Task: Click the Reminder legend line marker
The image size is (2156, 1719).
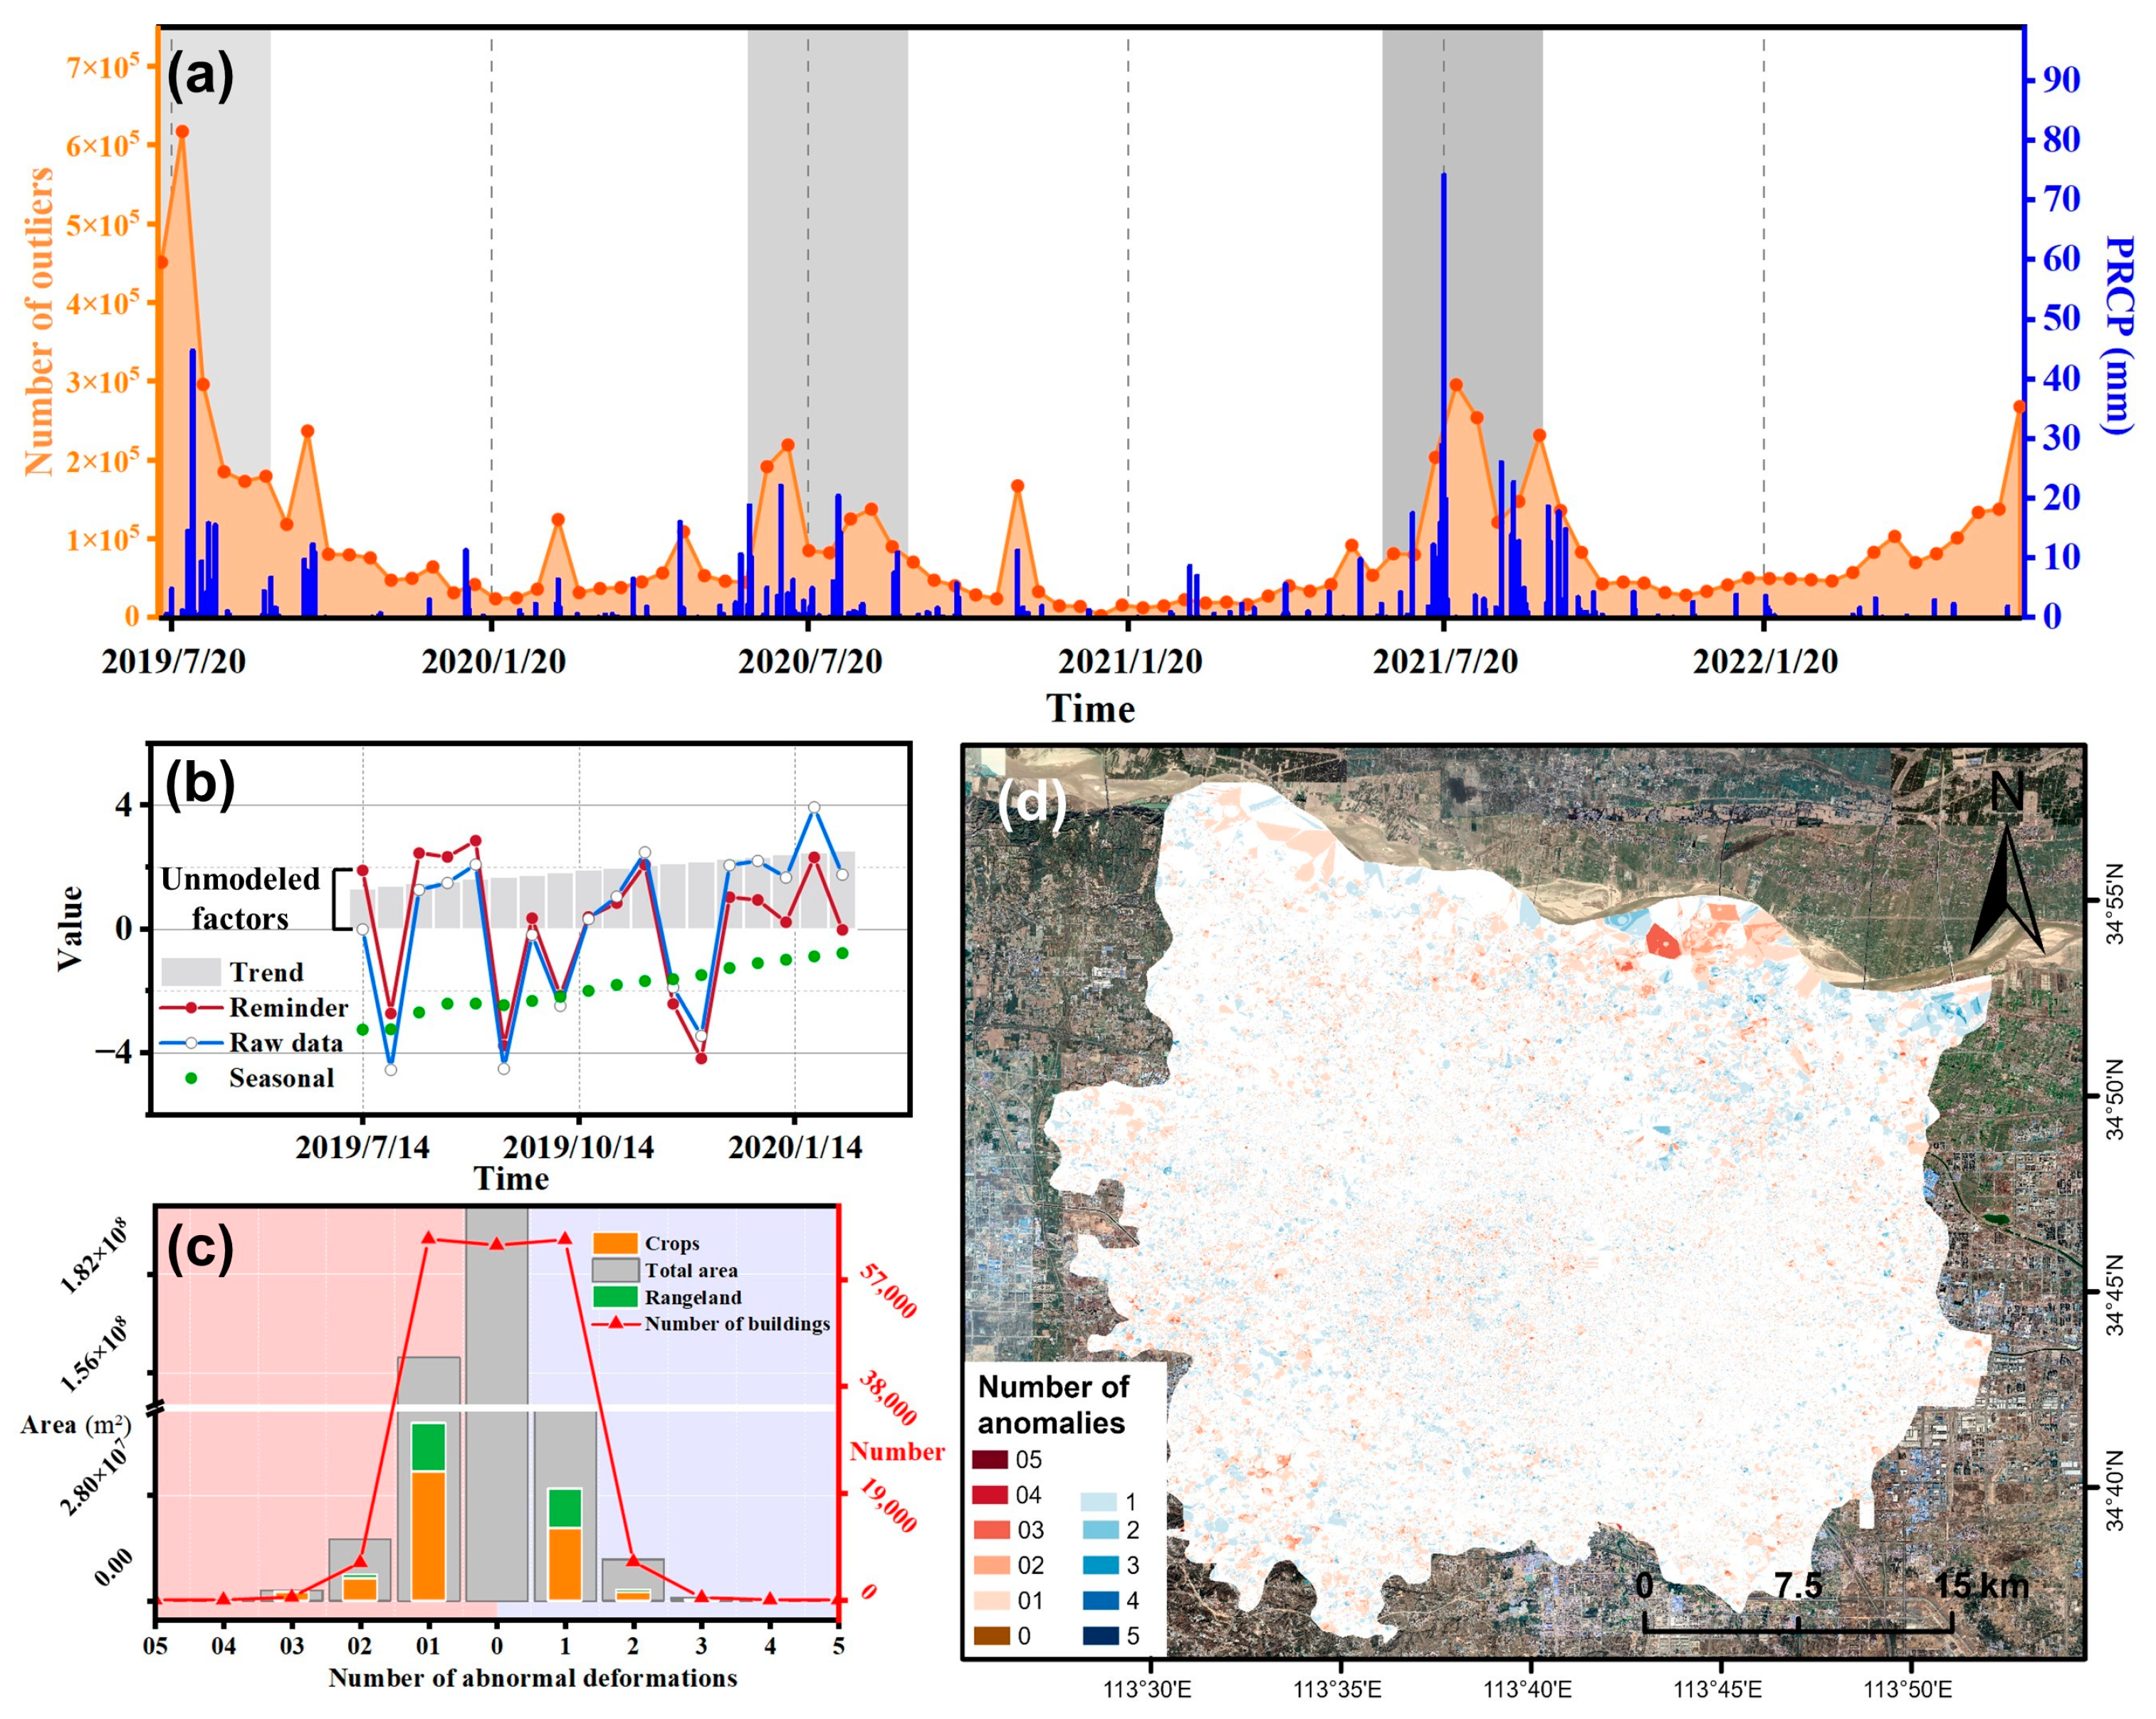Action: point(191,1007)
